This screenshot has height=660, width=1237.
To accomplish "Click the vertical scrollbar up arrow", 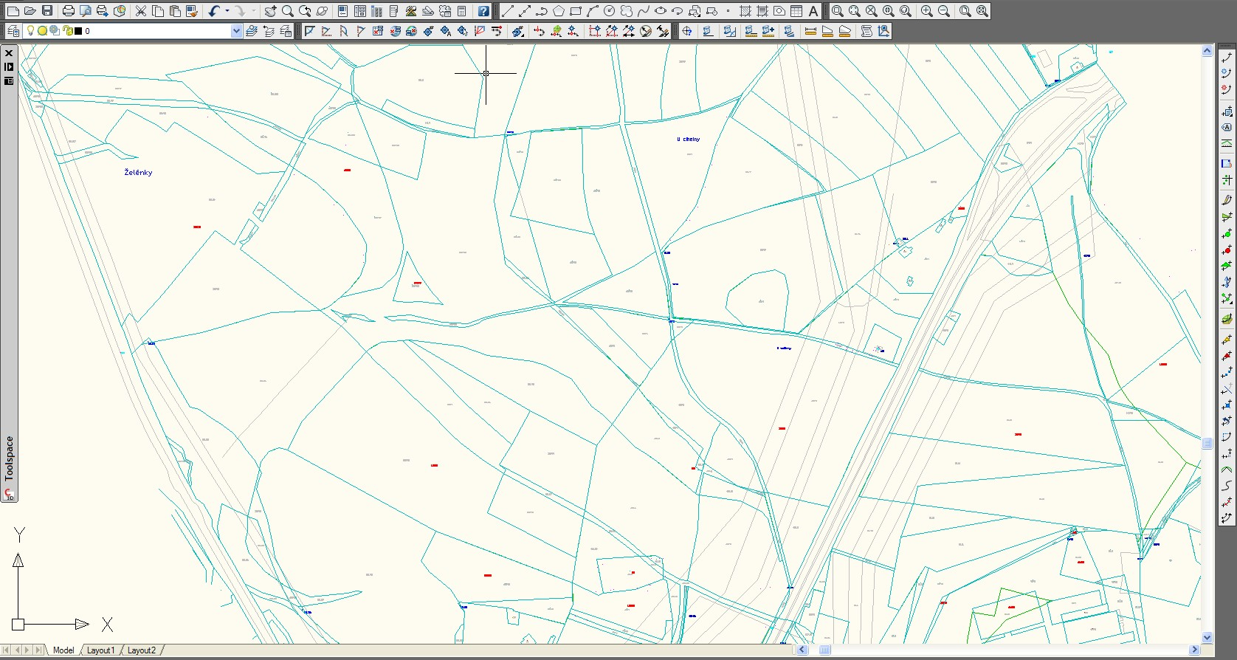I will (x=1207, y=51).
